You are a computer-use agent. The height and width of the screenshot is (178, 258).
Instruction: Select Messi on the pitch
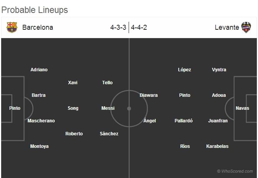coord(108,108)
